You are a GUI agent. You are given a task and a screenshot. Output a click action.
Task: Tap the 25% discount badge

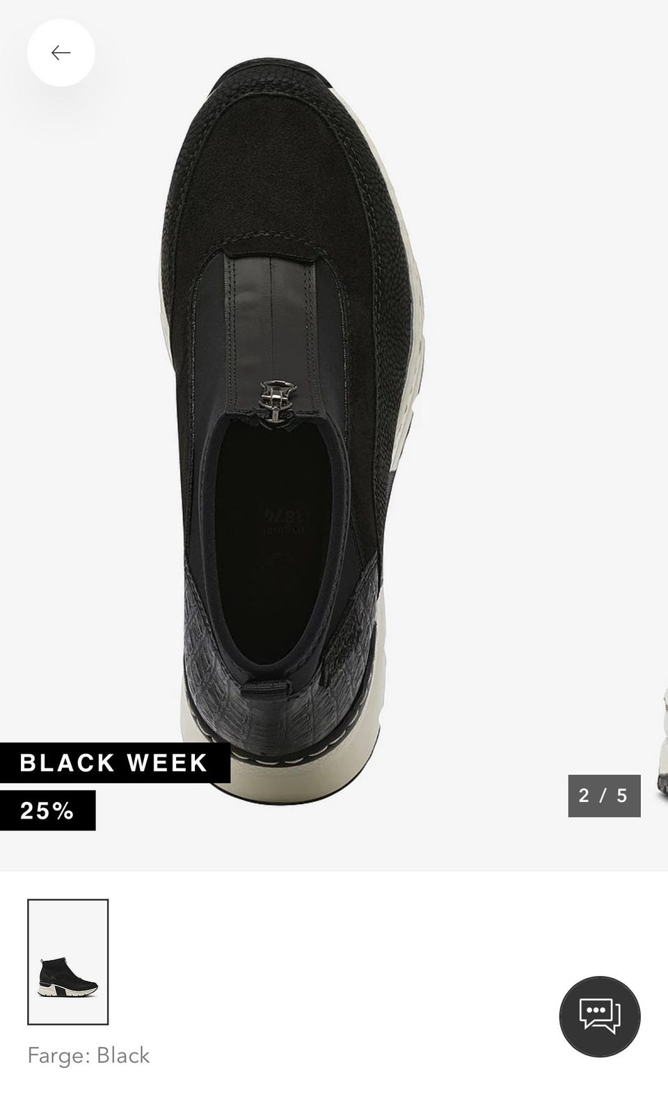[x=47, y=810]
